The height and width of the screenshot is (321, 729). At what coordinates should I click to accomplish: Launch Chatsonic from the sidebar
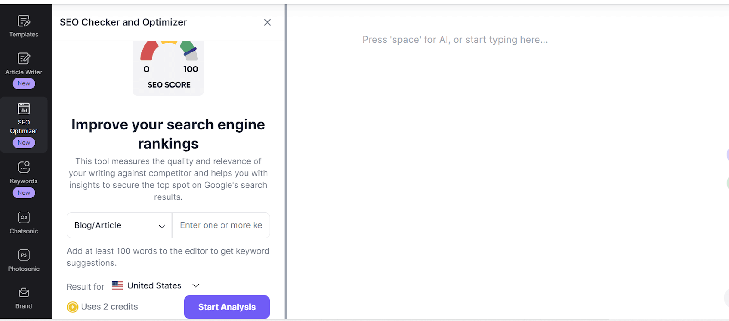point(24,217)
